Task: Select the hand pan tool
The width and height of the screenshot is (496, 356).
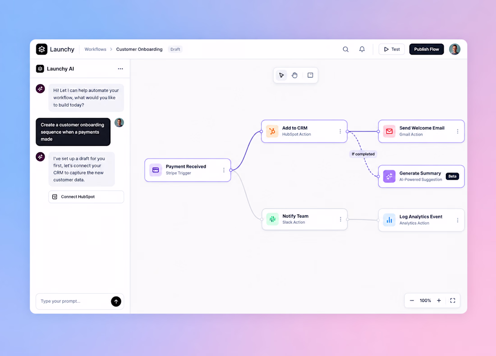Action: pos(294,75)
